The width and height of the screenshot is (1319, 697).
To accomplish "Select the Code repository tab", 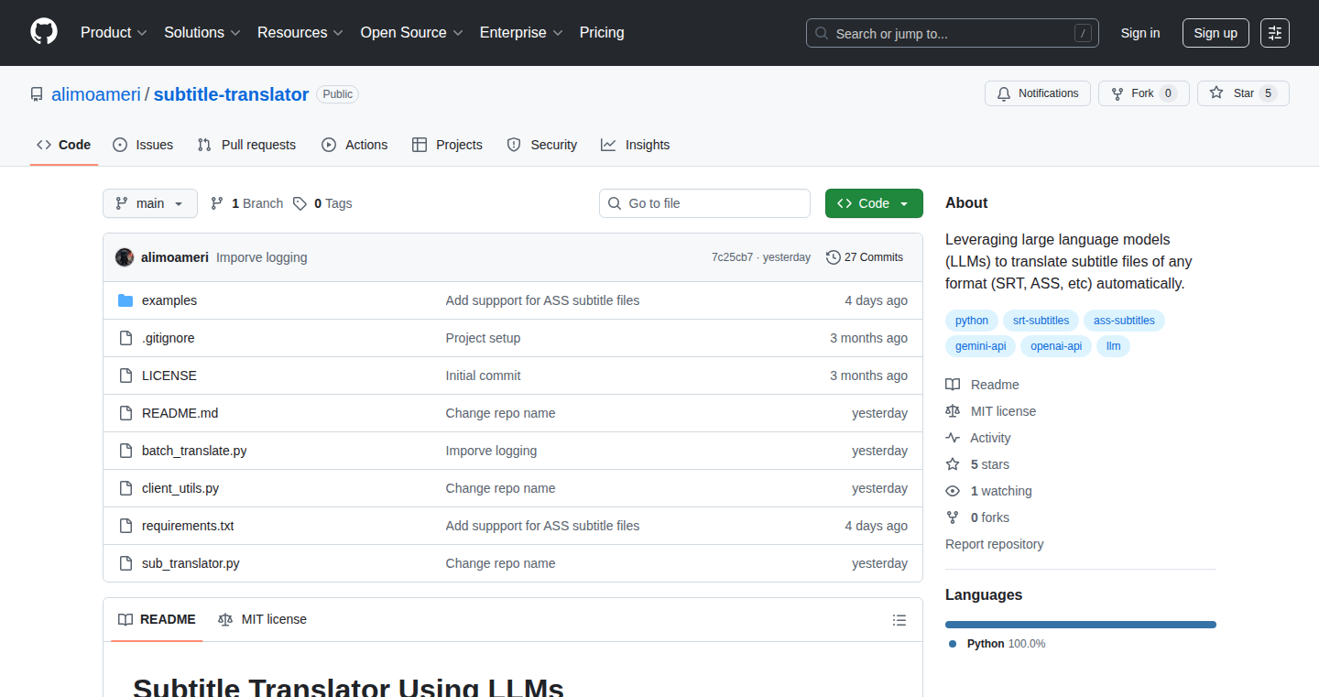I will click(x=64, y=145).
